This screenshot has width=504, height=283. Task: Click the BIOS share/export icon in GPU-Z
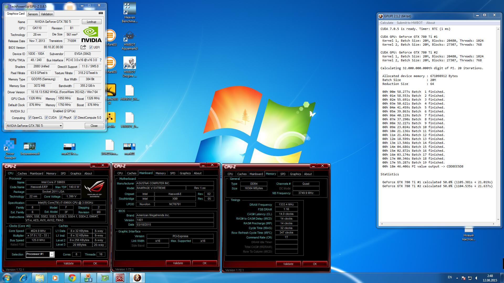click(83, 47)
